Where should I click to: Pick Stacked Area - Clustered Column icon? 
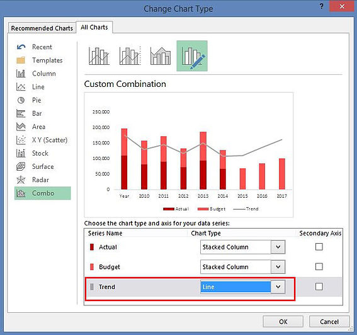(x=161, y=56)
